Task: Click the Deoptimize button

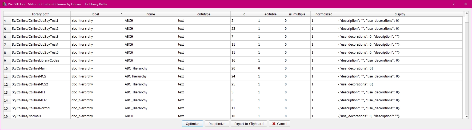Action: (x=217, y=124)
